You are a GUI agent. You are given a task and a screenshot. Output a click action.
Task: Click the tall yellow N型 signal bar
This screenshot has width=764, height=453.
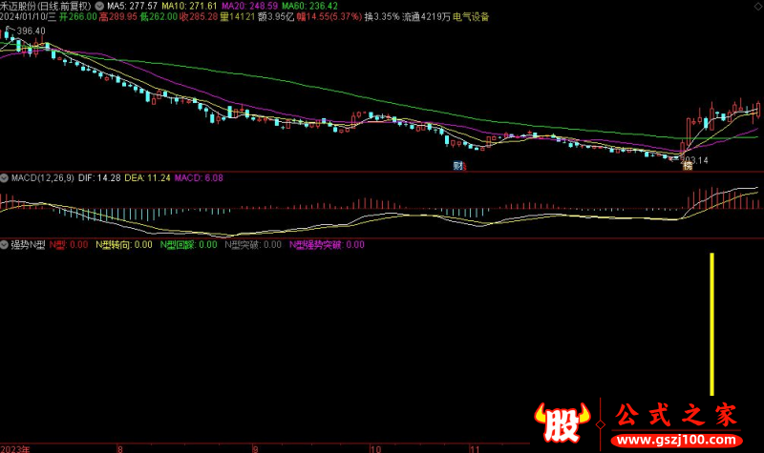coord(711,324)
